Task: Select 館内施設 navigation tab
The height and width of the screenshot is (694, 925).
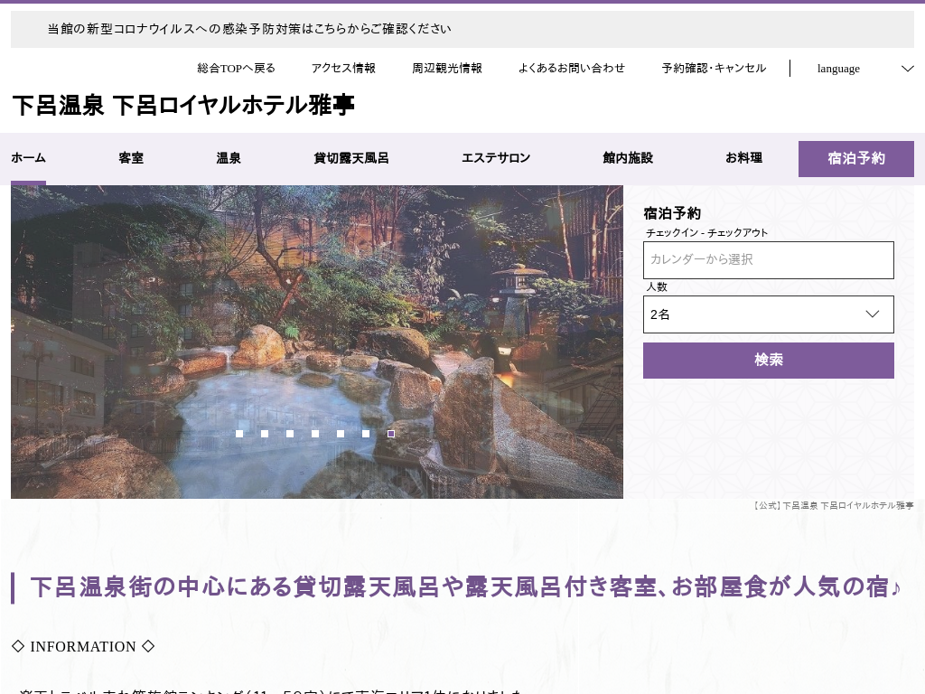Action: point(628,158)
